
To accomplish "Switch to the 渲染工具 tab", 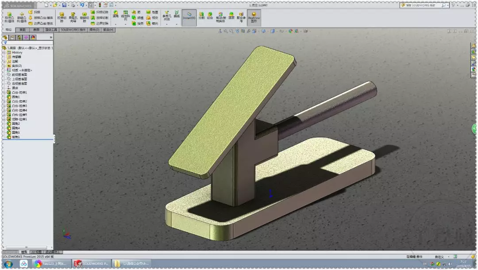I will (51, 30).
